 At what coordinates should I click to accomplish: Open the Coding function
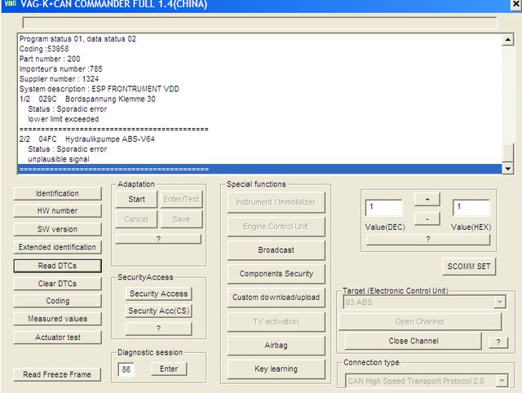[x=57, y=301]
